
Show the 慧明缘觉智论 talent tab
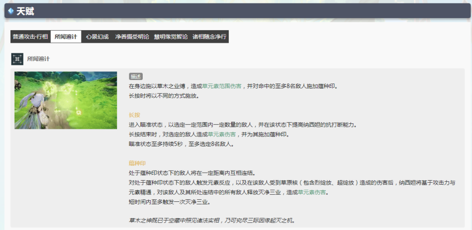tap(170, 37)
